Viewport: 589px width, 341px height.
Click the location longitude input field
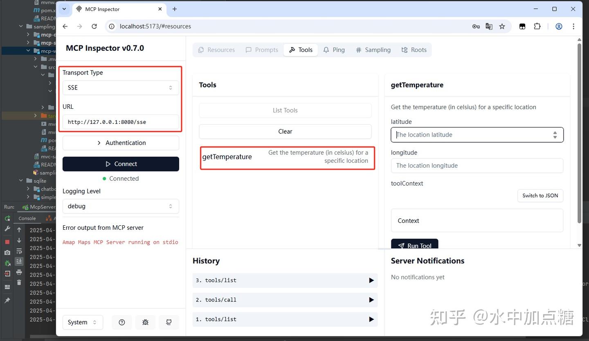pos(477,166)
